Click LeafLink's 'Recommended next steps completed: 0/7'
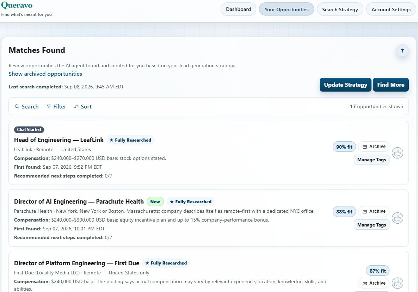 click(x=63, y=176)
